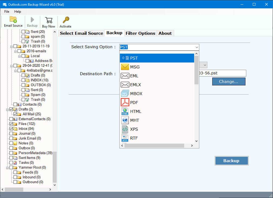Check the Yammer Root (0) checkbox
This screenshot has height=198, width=273.
[x=11, y=168]
